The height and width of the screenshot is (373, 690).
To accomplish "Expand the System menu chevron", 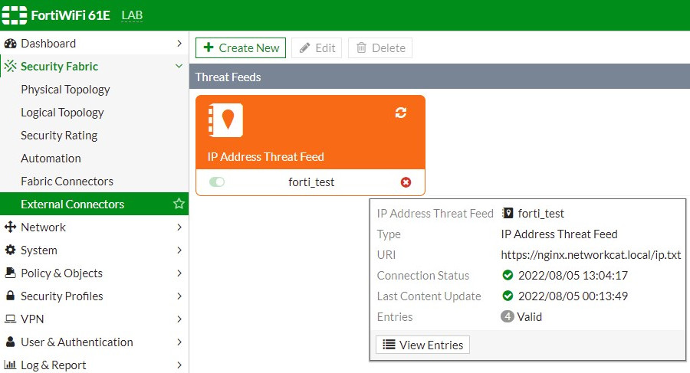I will point(179,250).
